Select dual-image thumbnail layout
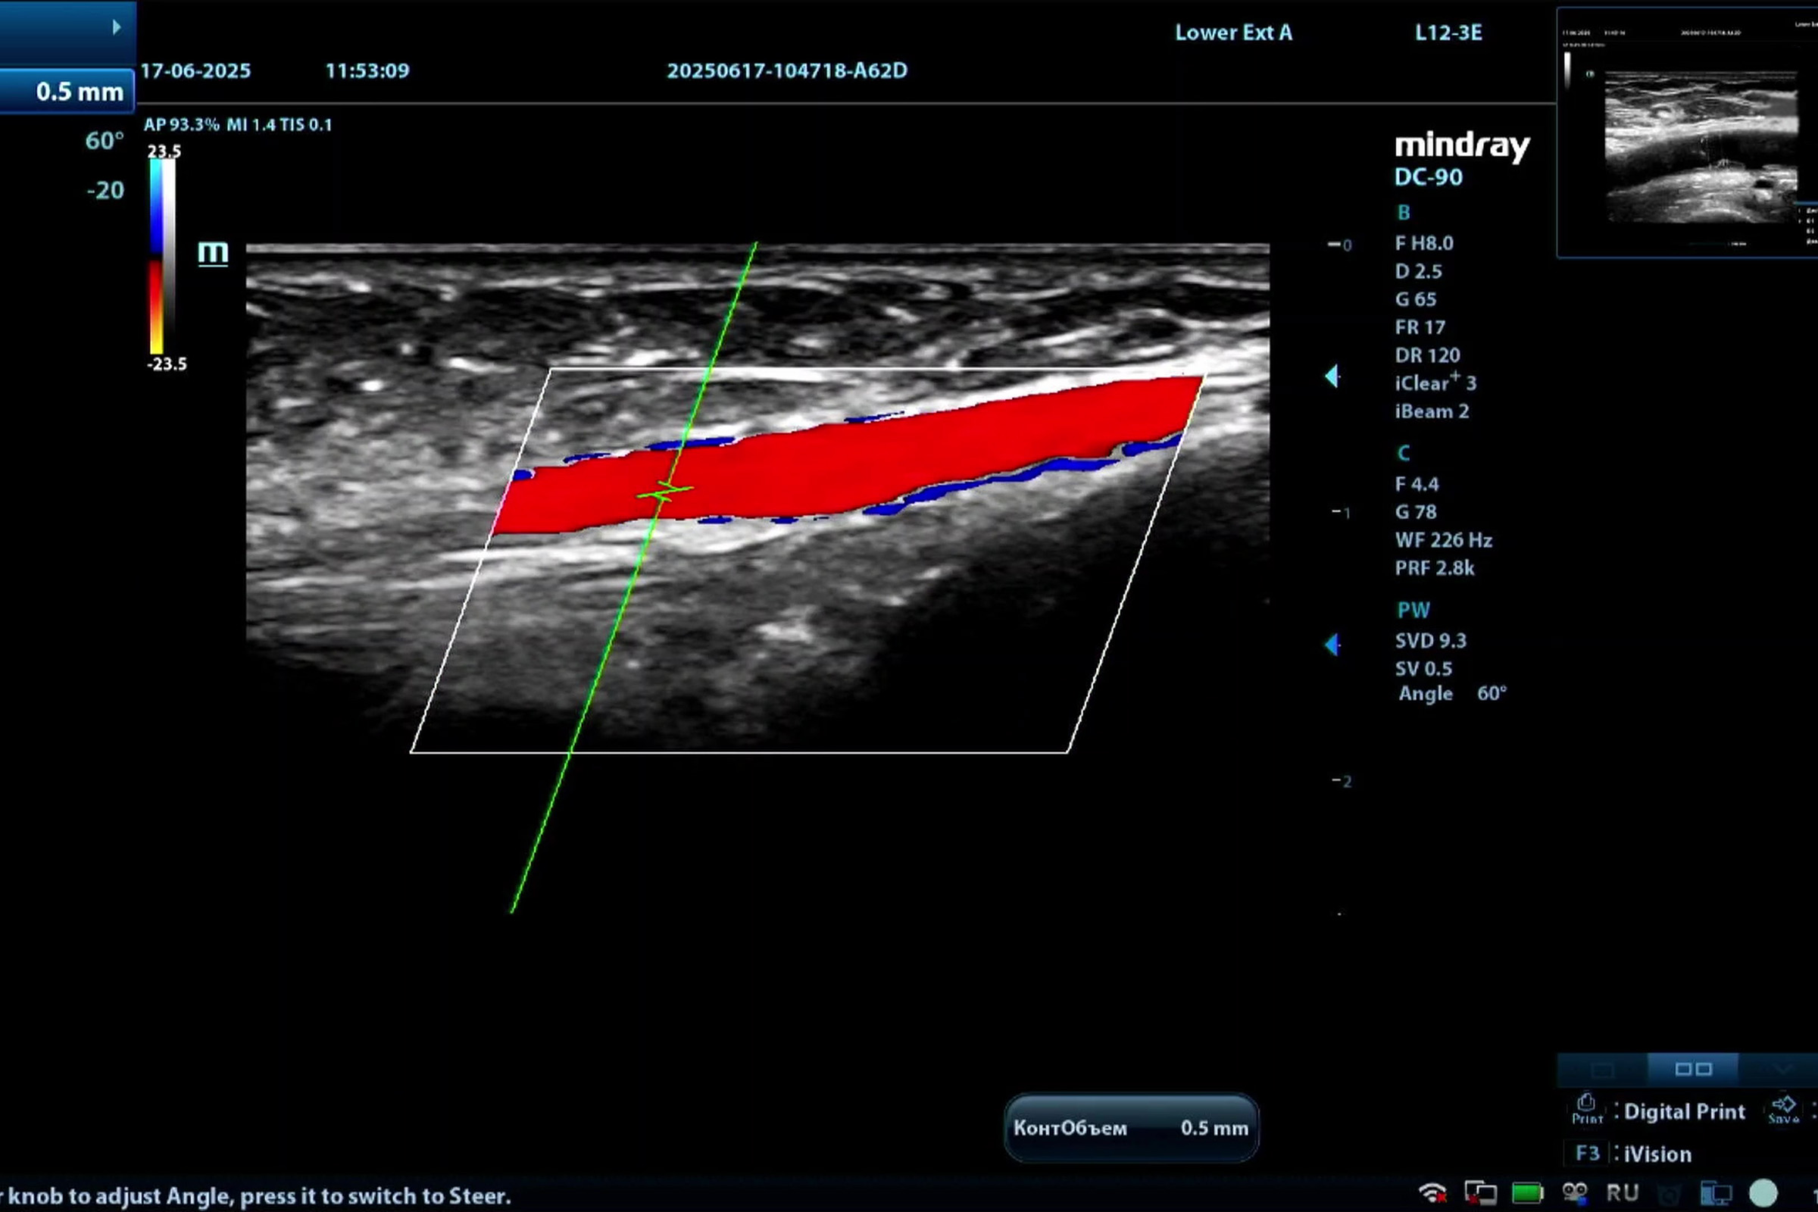This screenshot has height=1212, width=1818. point(1693,1069)
